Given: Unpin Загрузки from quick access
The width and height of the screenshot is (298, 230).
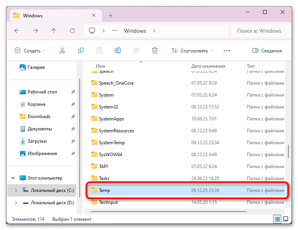Looking at the screenshot, I should pos(73,141).
